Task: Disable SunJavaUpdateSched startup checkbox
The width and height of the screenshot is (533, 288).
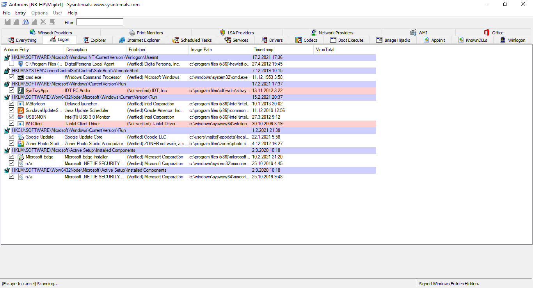Action: pyautogui.click(x=12, y=110)
